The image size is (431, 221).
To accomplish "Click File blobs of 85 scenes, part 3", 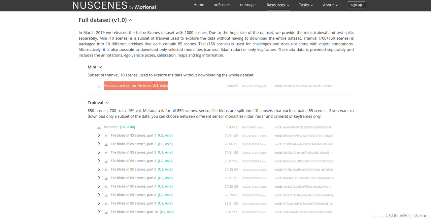I will click(133, 152).
